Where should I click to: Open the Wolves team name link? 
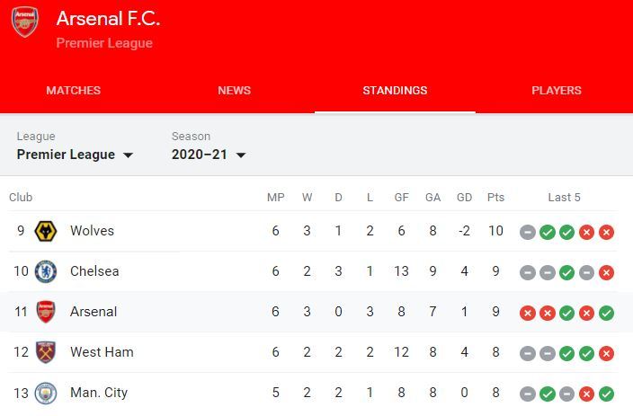(92, 231)
